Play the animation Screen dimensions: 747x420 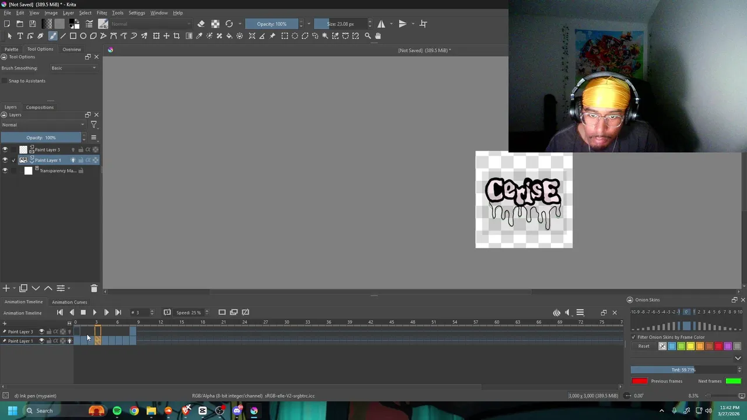point(95,313)
